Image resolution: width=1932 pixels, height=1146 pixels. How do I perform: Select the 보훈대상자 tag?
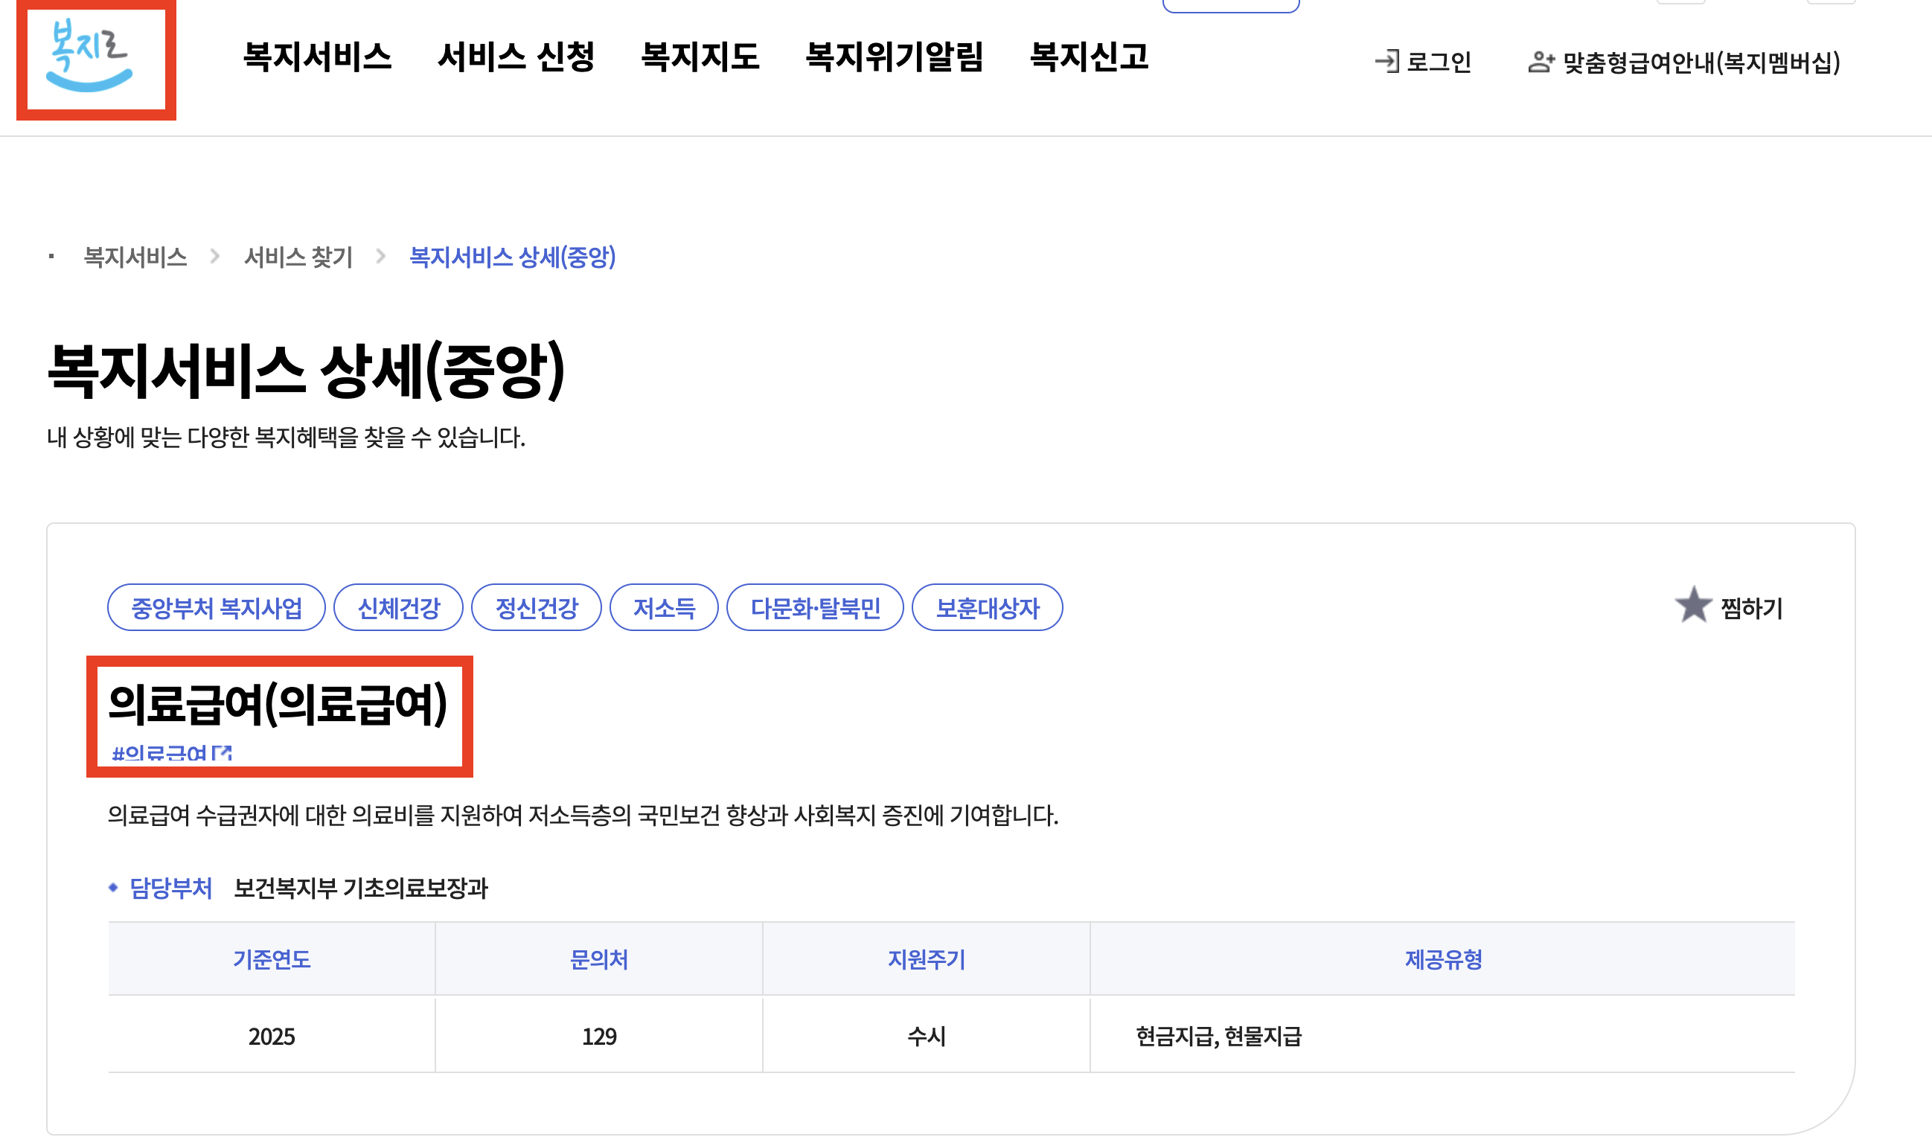click(x=987, y=608)
